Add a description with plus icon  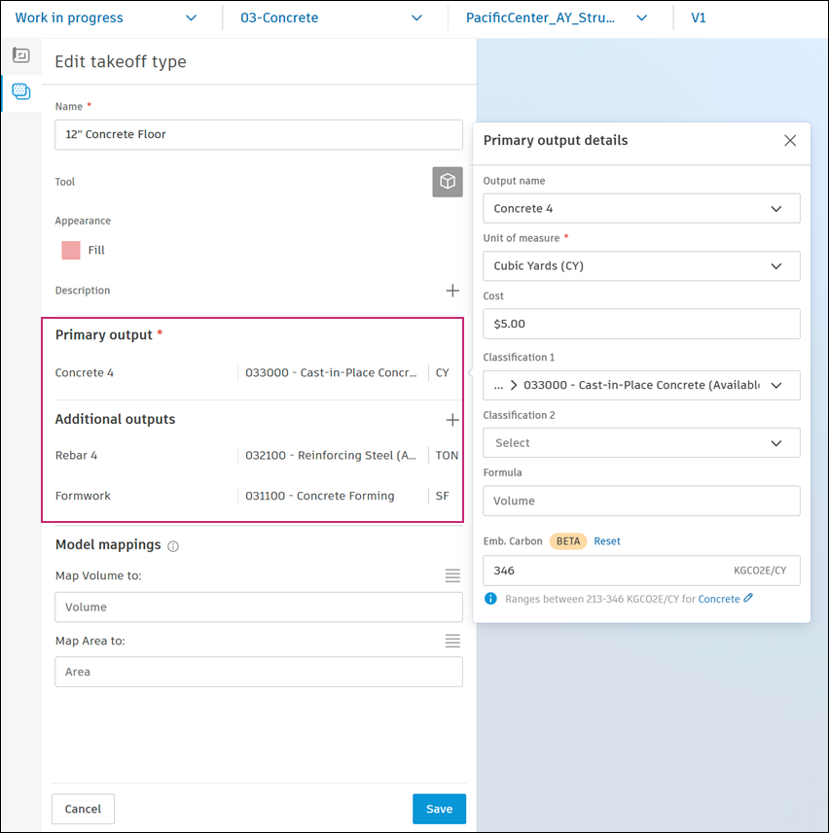click(452, 291)
